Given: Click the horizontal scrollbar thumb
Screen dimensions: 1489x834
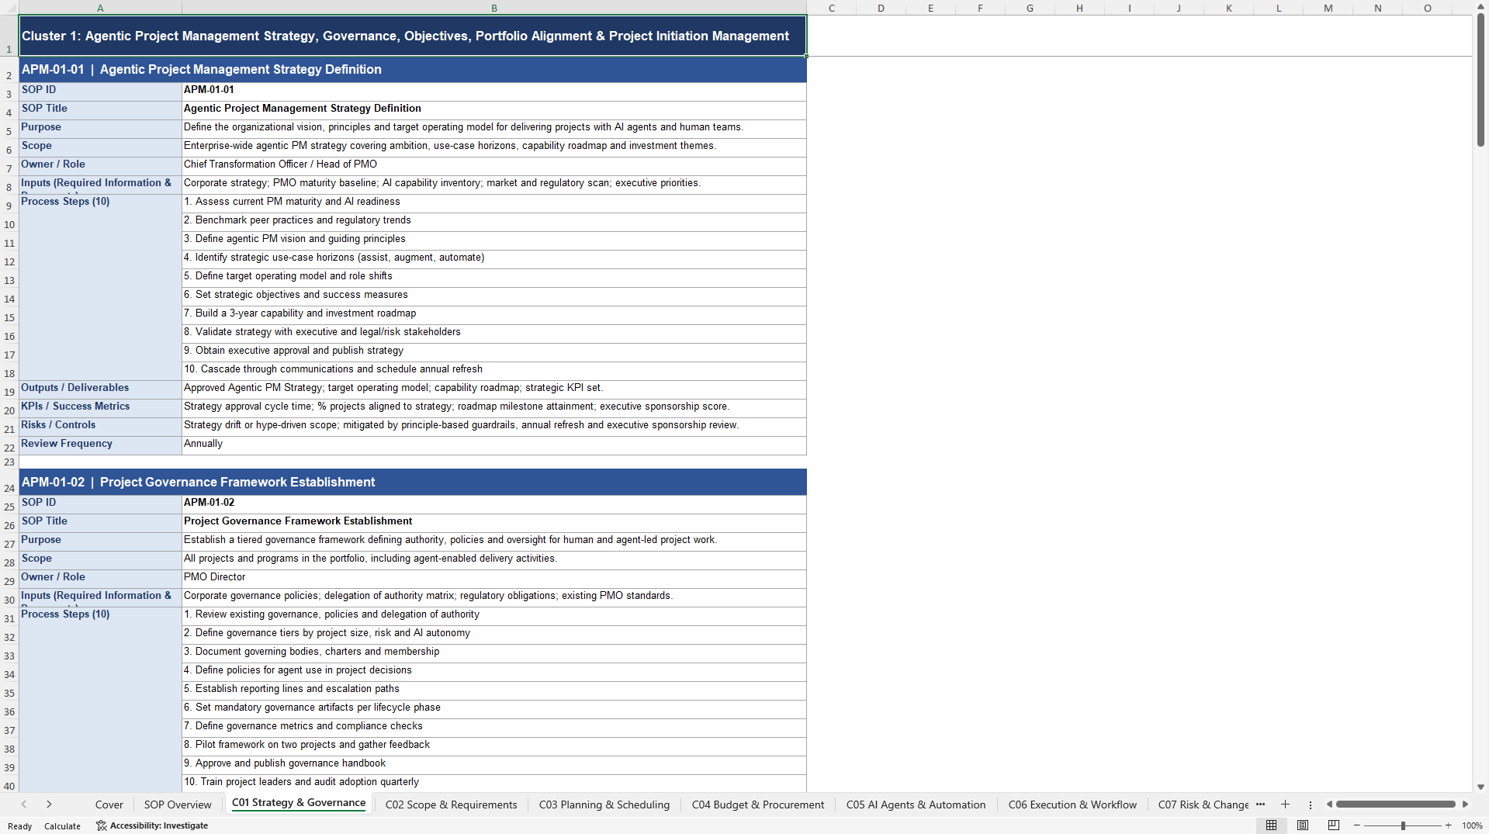Looking at the screenshot, I should pos(1395,805).
